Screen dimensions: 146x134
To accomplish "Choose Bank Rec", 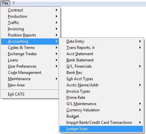I will [101, 73].
